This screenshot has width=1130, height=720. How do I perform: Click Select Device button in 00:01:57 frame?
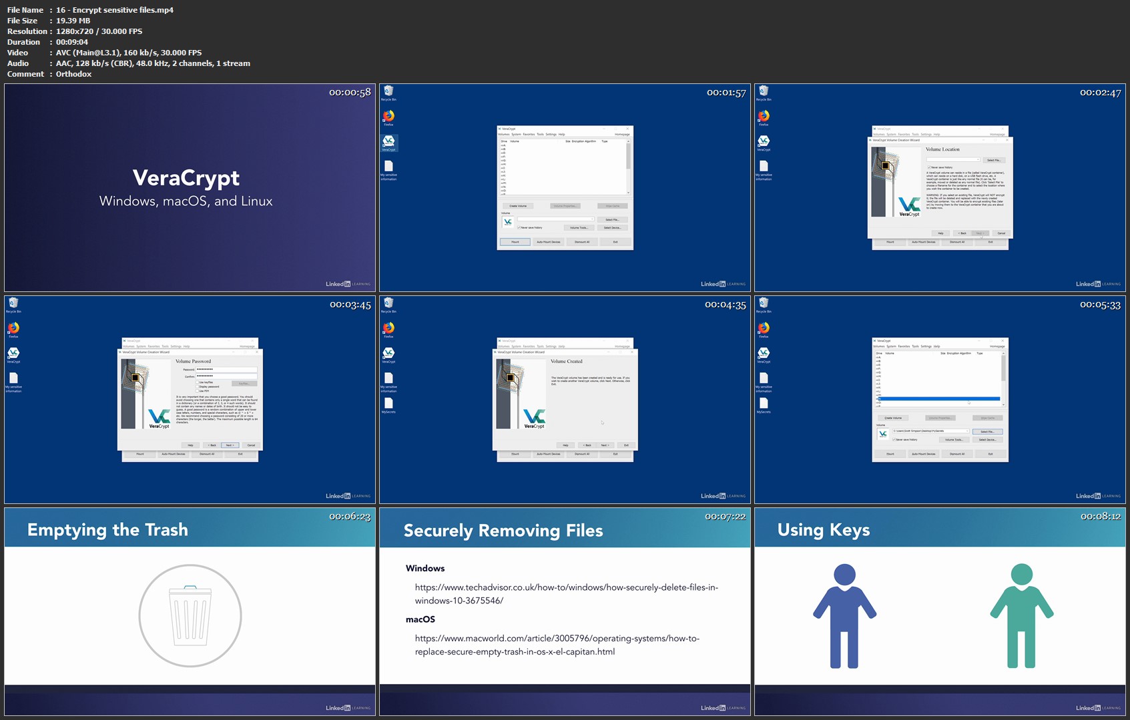[x=613, y=227]
